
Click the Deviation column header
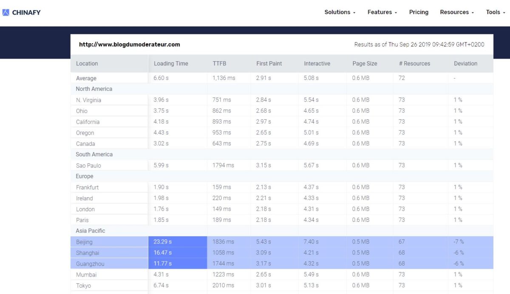[465, 64]
